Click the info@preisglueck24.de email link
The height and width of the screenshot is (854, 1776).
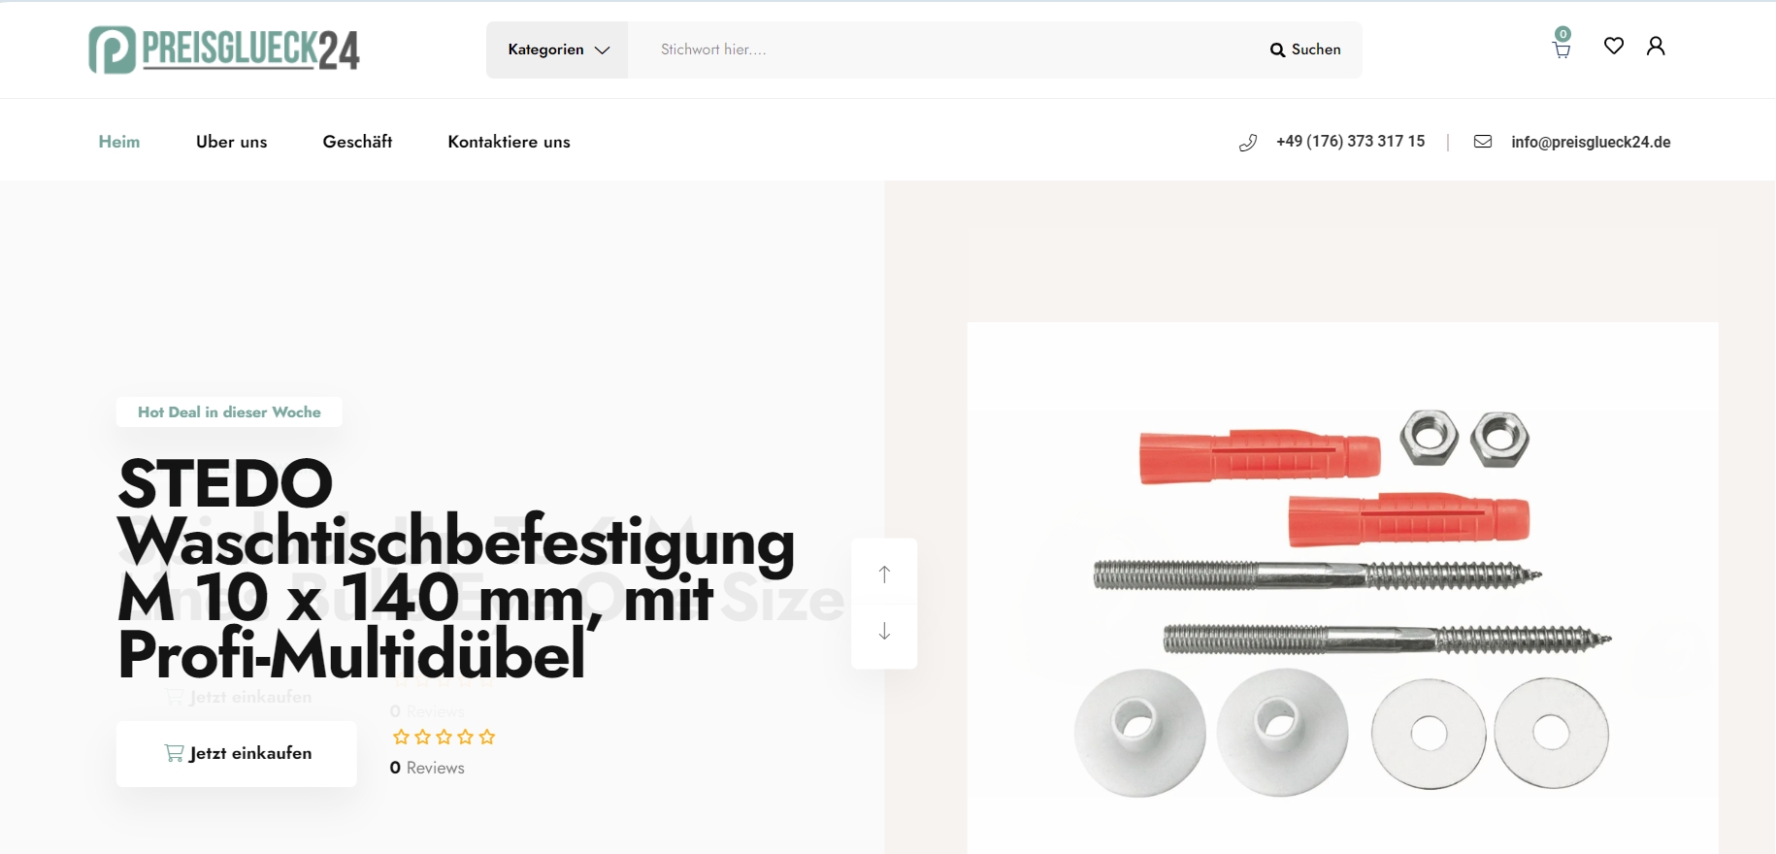click(x=1591, y=142)
